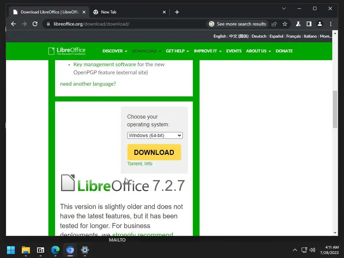This screenshot has width=344, height=258.
Task: Reload the LibreOffice download page
Action: coord(35,24)
